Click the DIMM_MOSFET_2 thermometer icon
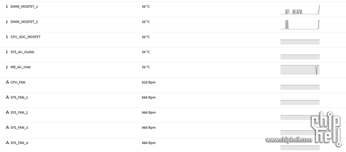Image resolution: width=346 pixels, height=152 pixels. 7,22
